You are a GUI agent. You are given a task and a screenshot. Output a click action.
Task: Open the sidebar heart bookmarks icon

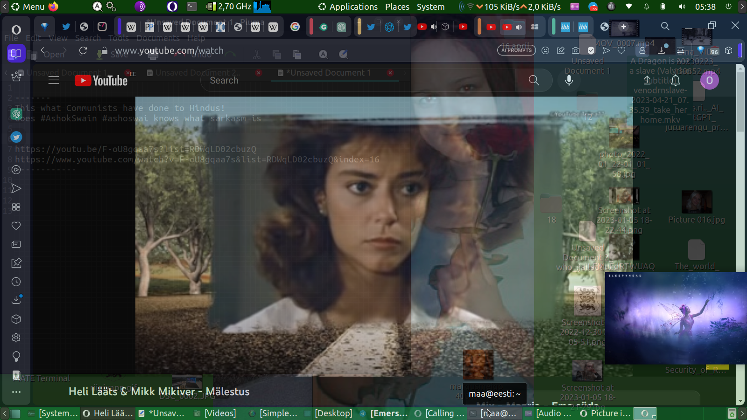[16, 226]
